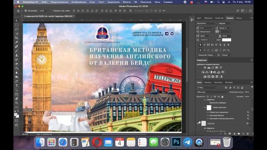Open the kerning Metrics dropdown
This screenshot has height=150, width=267.
(212, 32)
